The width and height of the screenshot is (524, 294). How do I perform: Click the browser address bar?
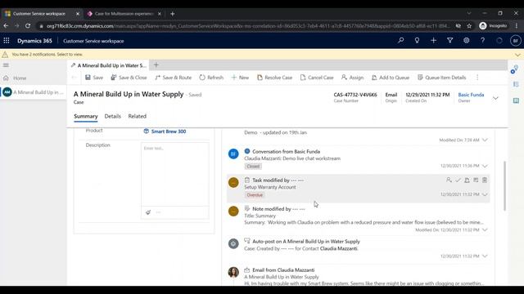[x=247, y=25]
